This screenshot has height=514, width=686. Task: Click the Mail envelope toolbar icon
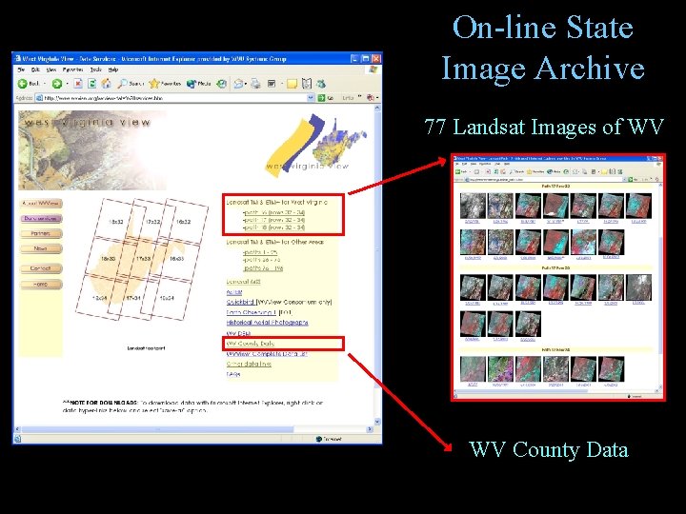click(238, 84)
